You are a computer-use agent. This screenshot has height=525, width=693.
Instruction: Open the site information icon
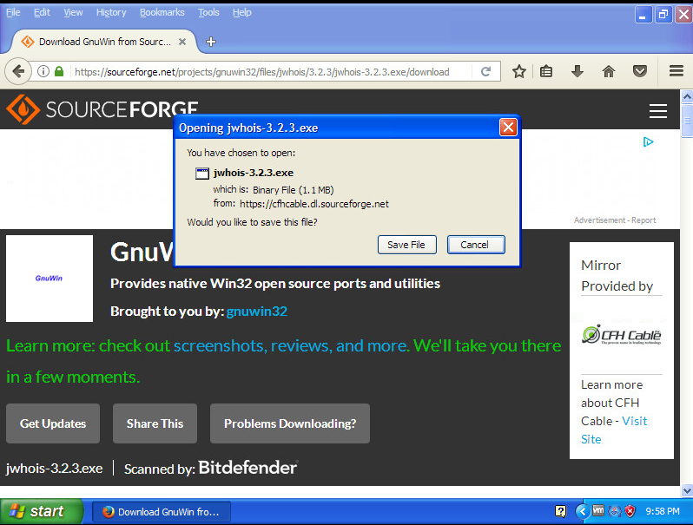(x=43, y=71)
